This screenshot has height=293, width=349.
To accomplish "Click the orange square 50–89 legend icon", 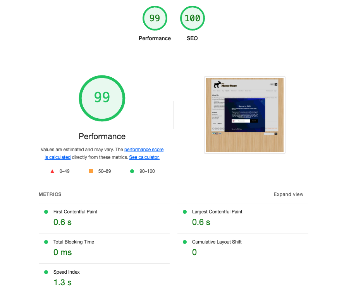I will 91,171.
